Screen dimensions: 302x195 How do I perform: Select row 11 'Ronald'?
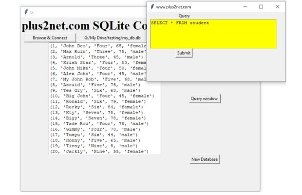pyautogui.click(x=98, y=101)
